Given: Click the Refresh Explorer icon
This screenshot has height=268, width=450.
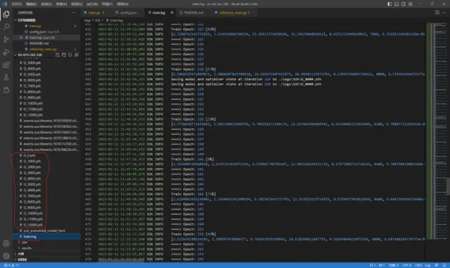Looking at the screenshot, I should click(x=70, y=54).
